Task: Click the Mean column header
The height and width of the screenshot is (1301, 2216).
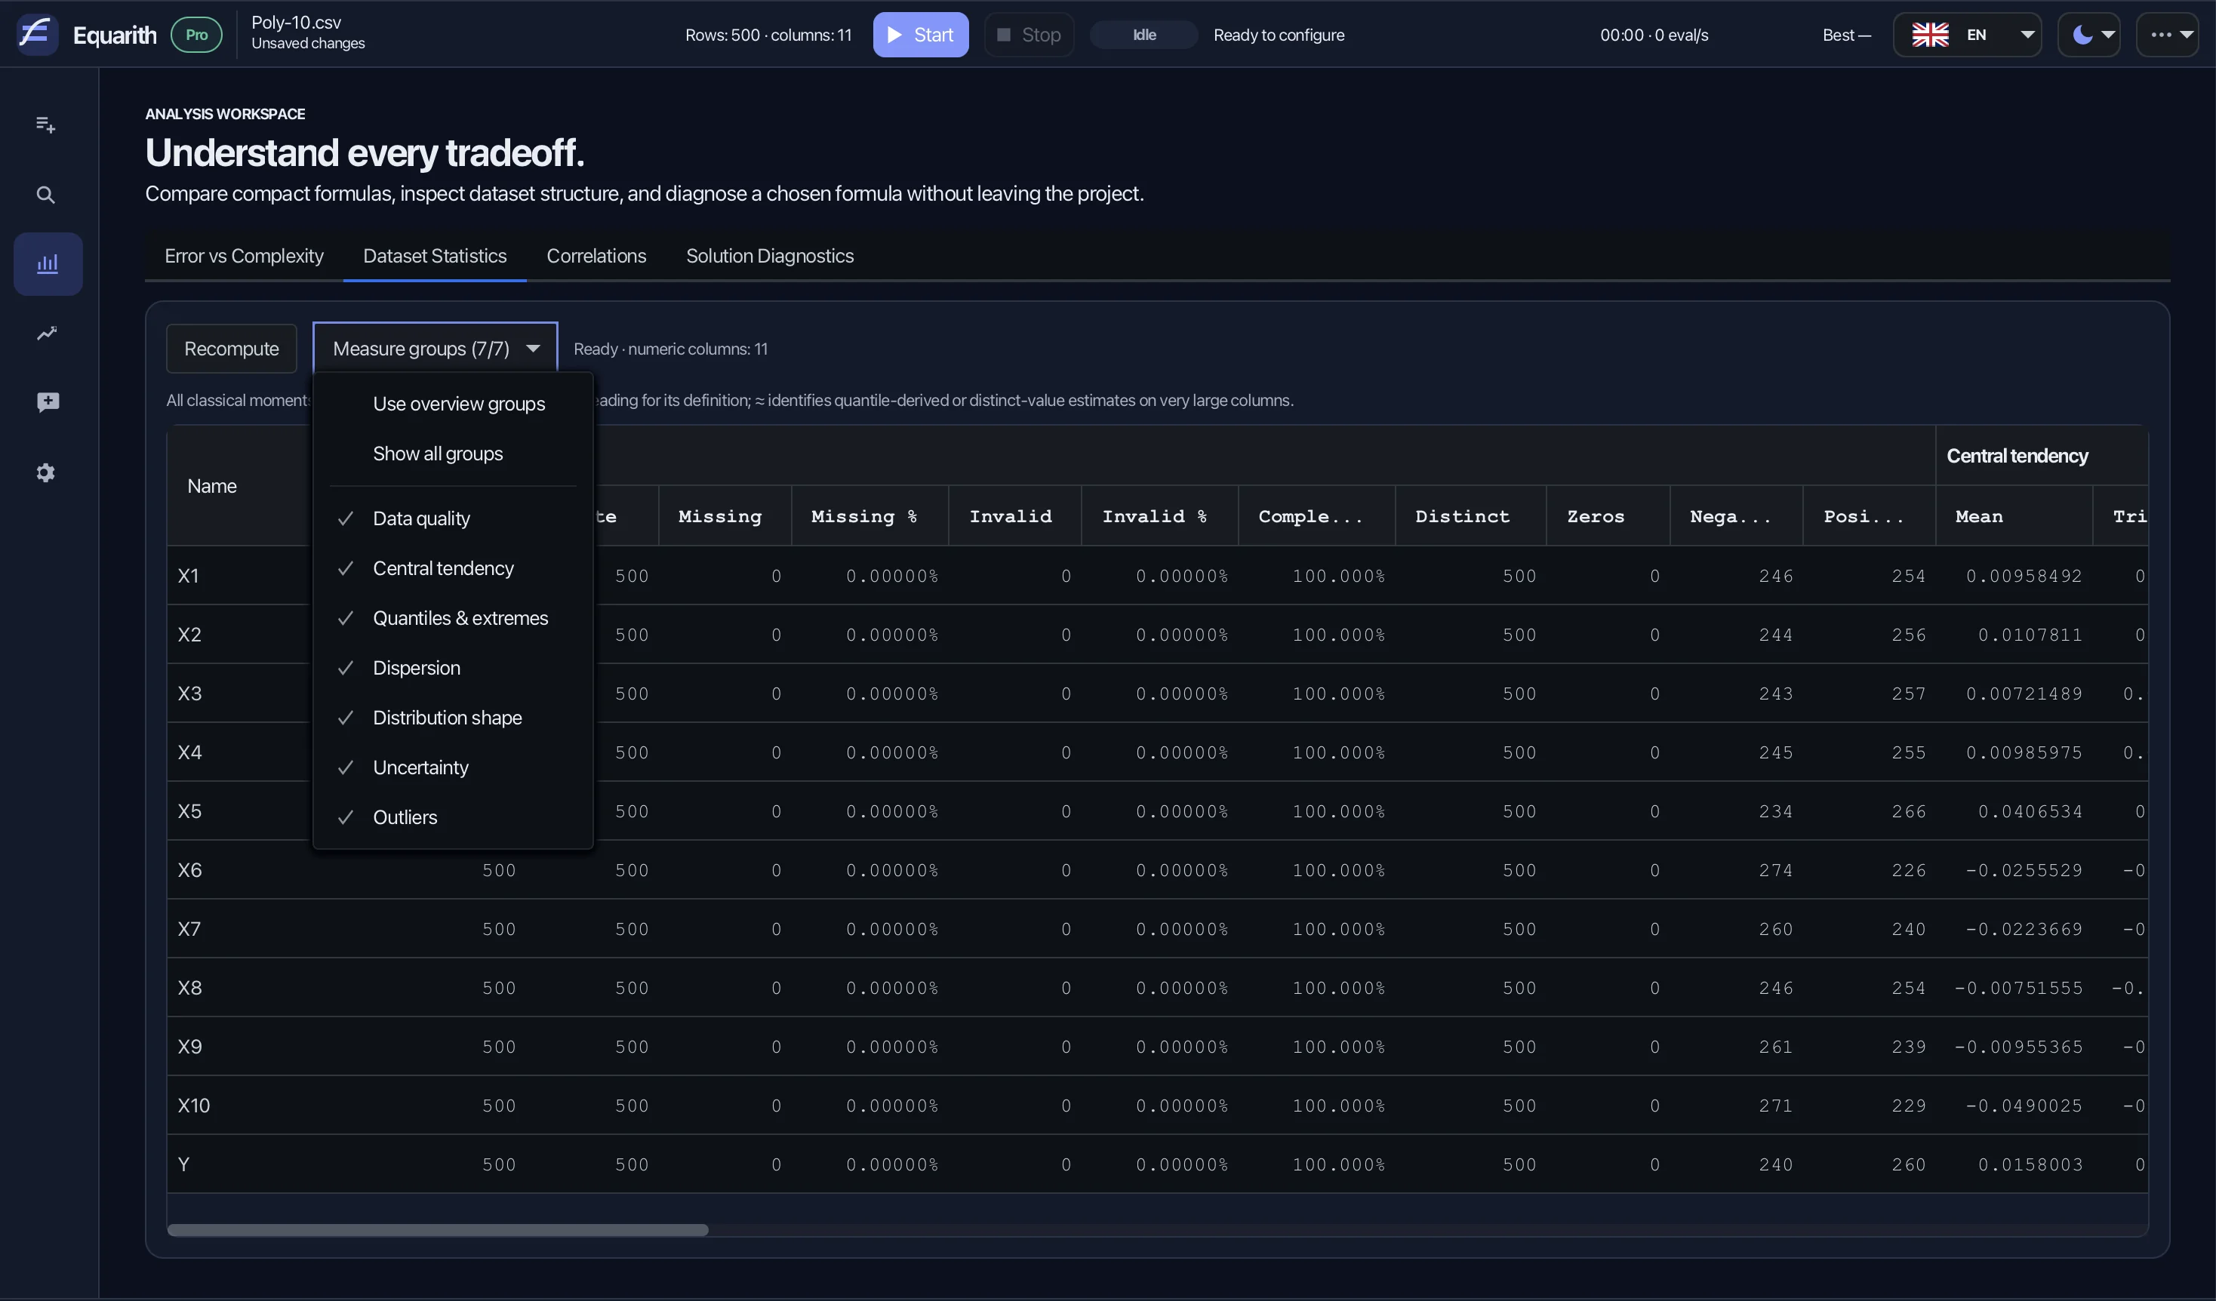Action: (x=2013, y=516)
